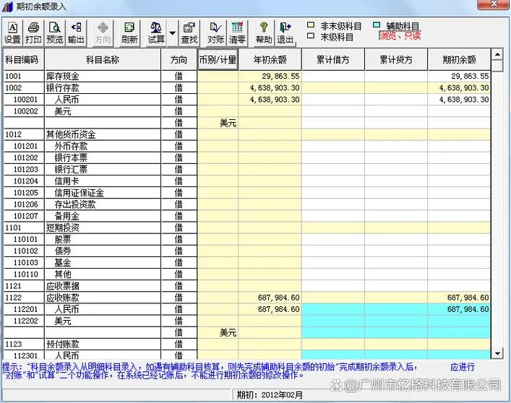Click account code 112201 cell
This screenshot has height=403, width=511.
pyautogui.click(x=24, y=309)
